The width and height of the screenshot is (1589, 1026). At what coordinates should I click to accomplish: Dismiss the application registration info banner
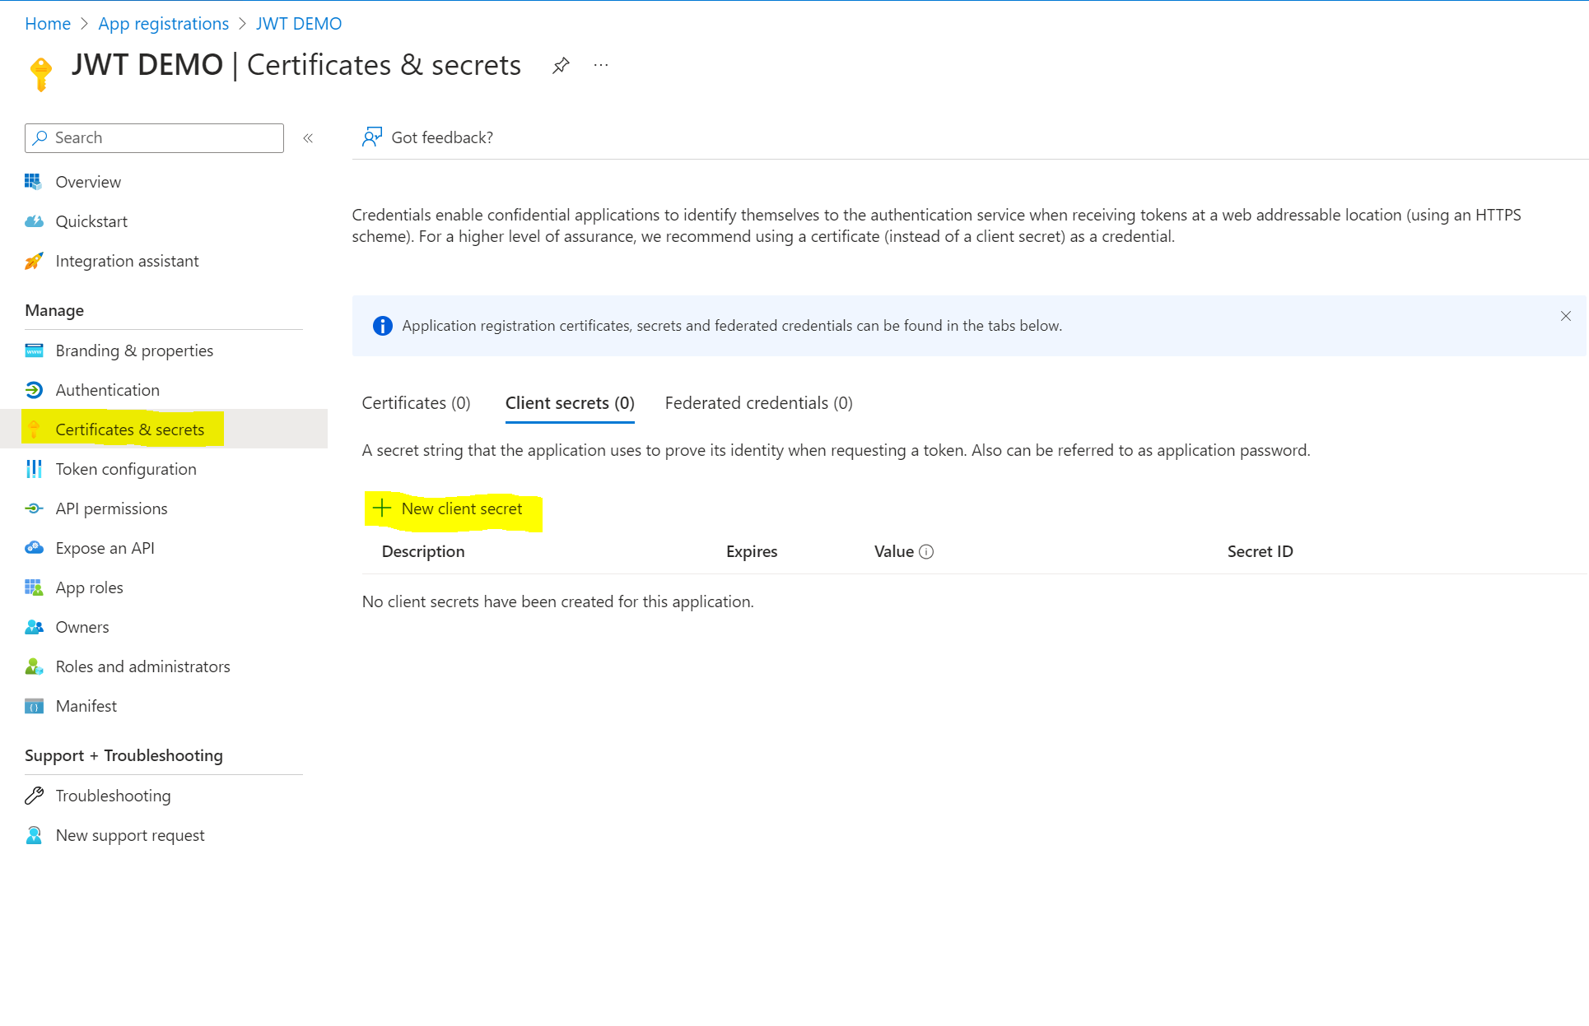[1565, 315]
